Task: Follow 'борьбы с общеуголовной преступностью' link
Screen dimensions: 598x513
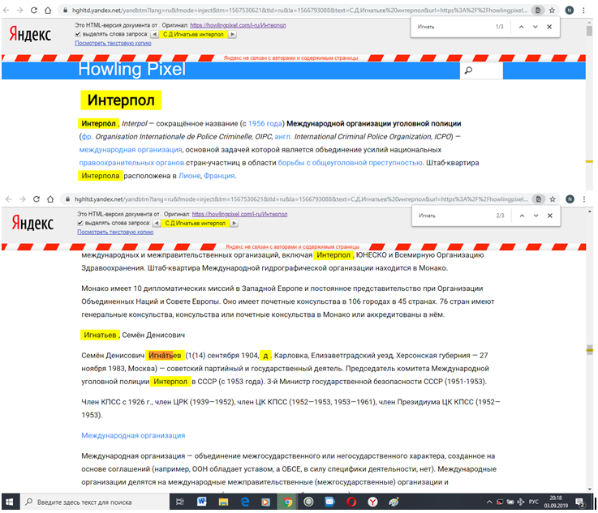Action: click(350, 163)
